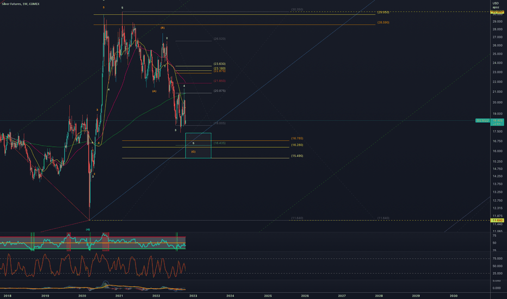Viewport: 507px width, 299px height.
Task: Click 13.250 on the price axis
Action: click(497, 192)
